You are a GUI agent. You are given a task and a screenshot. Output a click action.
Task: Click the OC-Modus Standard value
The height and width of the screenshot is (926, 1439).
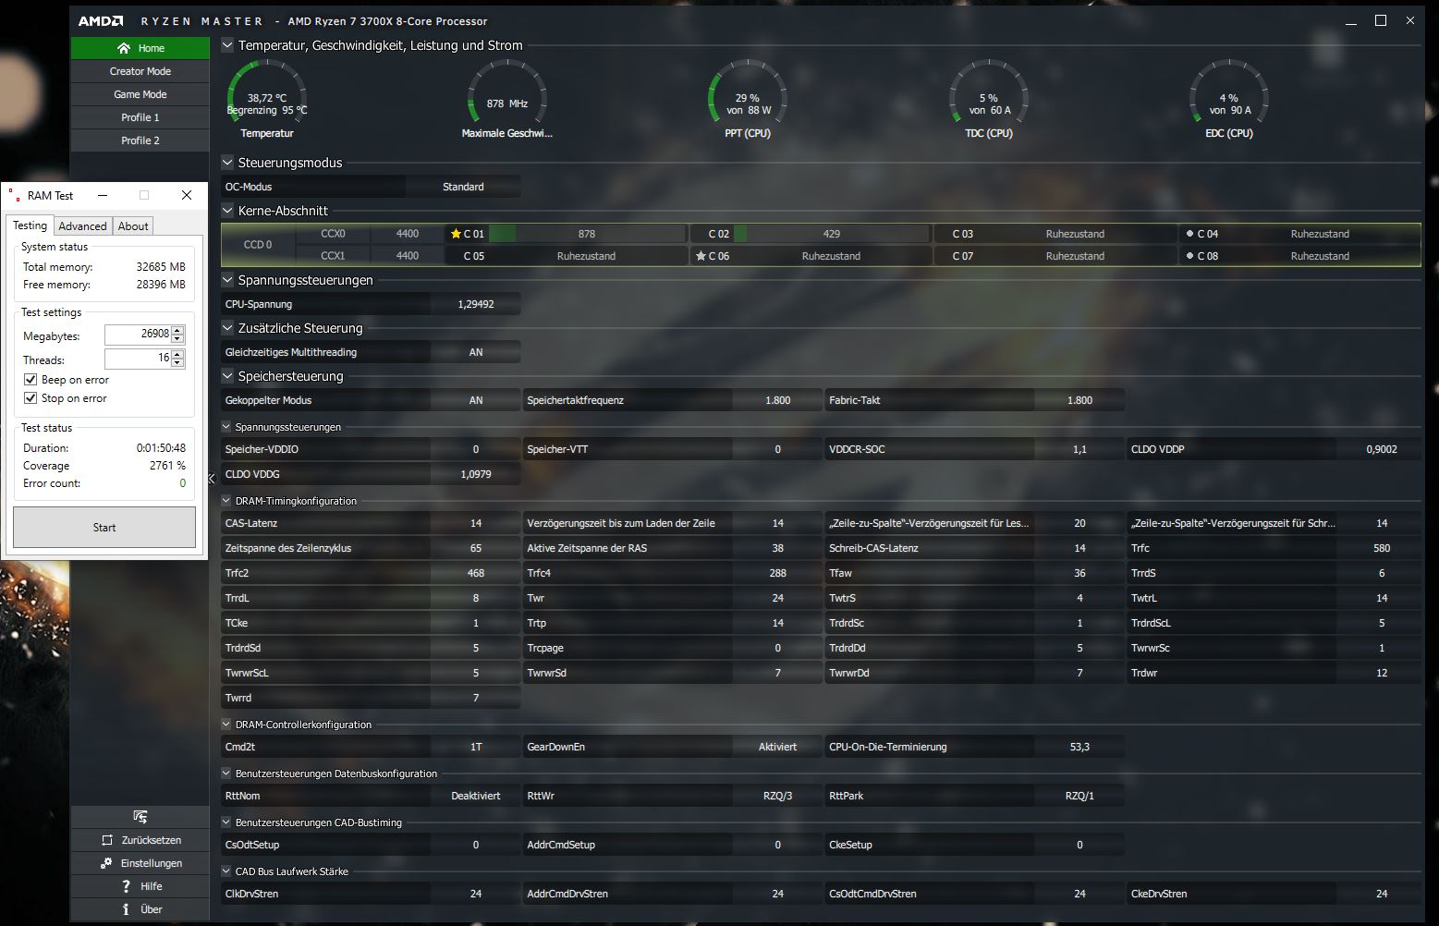click(x=463, y=187)
